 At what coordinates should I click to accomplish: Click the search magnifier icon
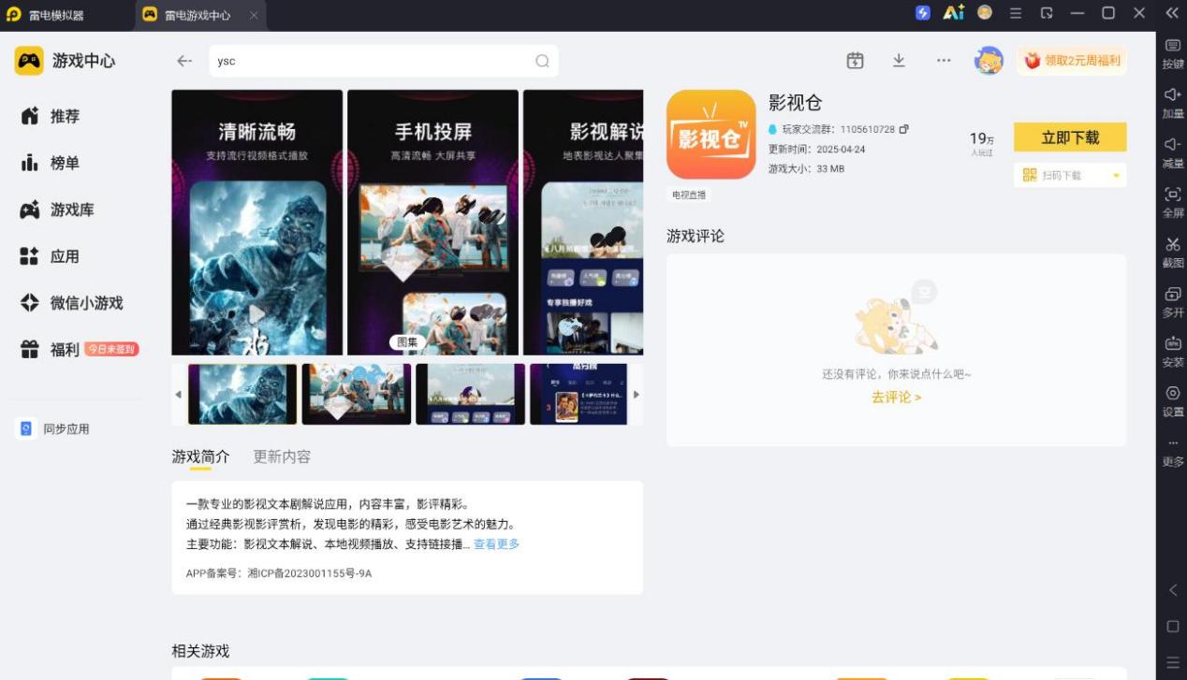[x=542, y=61]
